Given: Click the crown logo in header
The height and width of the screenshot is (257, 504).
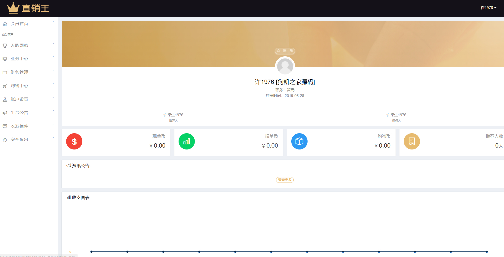Looking at the screenshot, I should click(13, 8).
